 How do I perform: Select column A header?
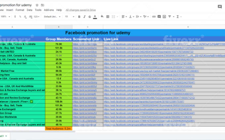click(x=22, y=27)
